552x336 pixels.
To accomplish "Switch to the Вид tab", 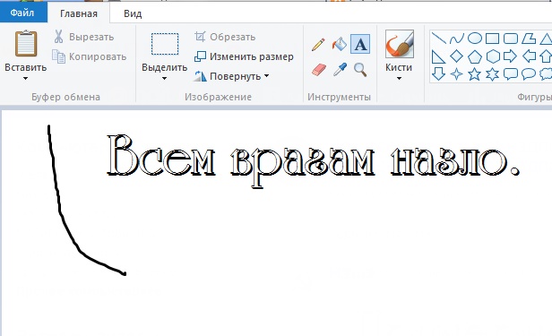I will point(133,13).
